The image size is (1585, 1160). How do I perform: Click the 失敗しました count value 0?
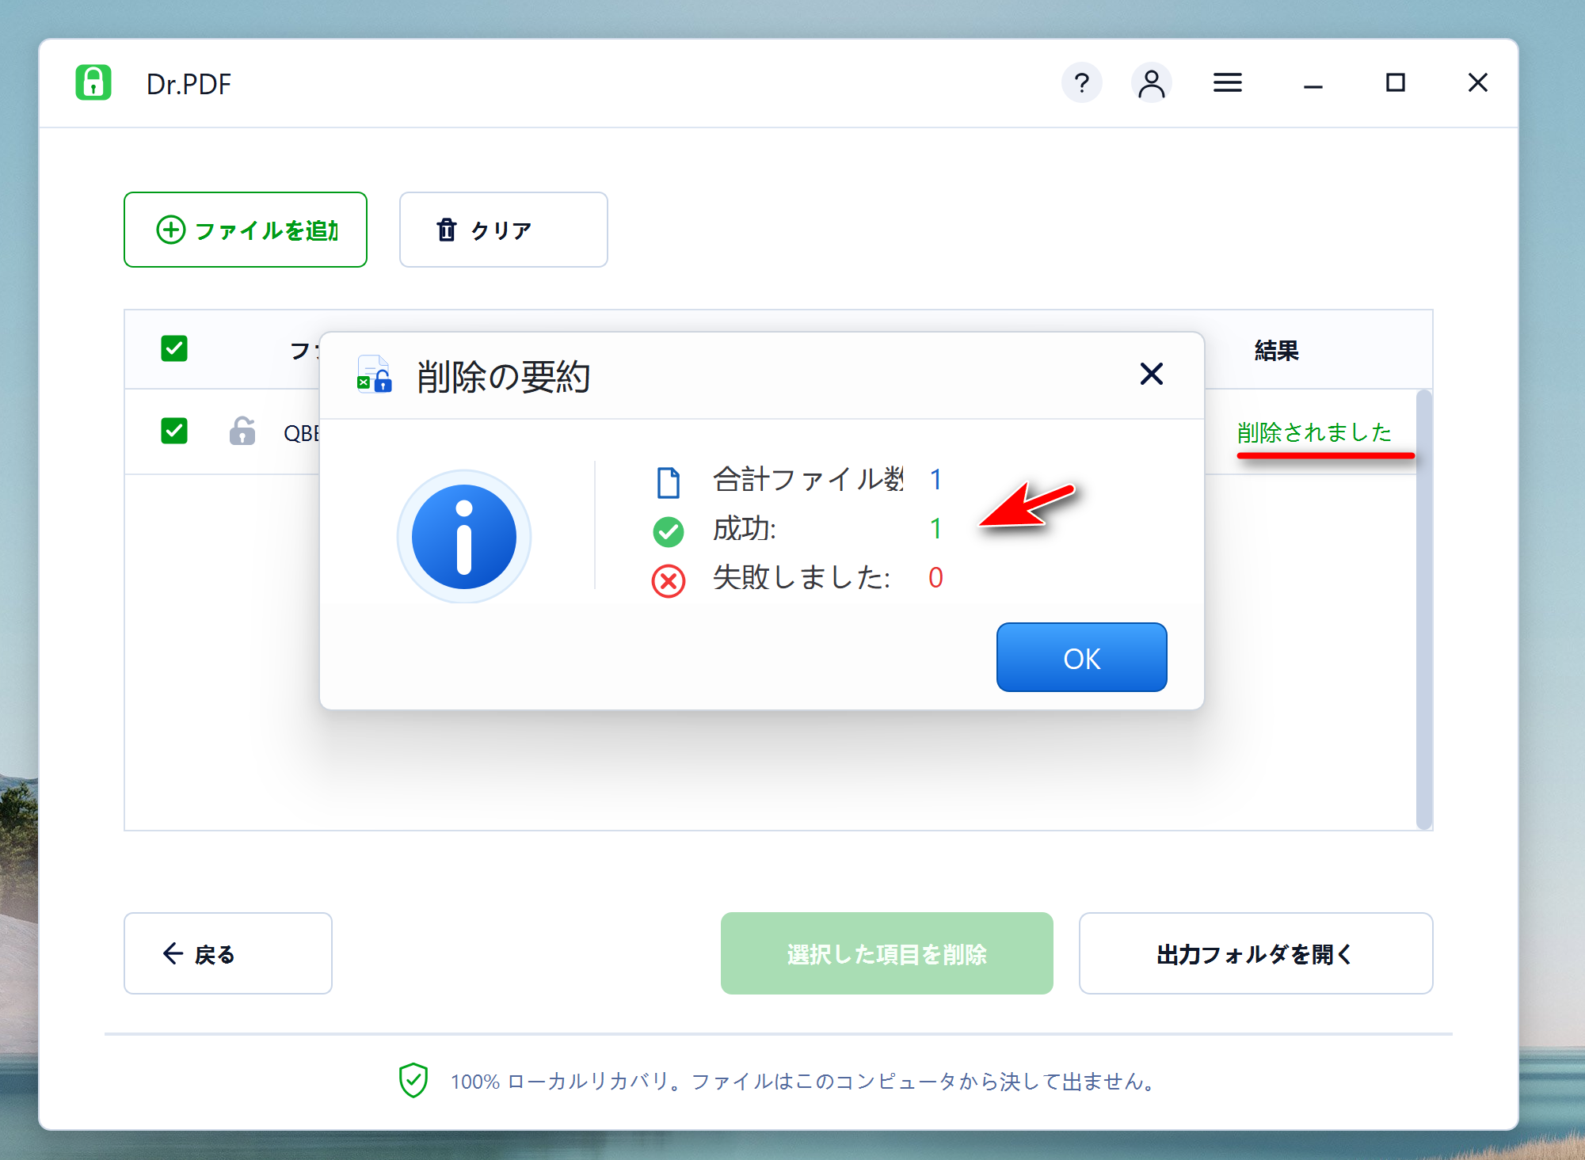tap(935, 577)
